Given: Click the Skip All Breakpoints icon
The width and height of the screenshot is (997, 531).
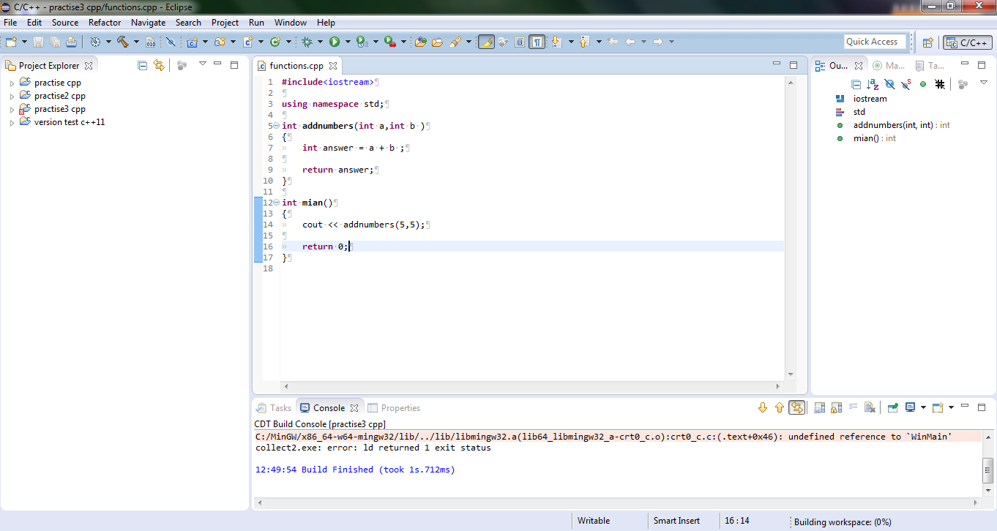Looking at the screenshot, I should click(171, 42).
